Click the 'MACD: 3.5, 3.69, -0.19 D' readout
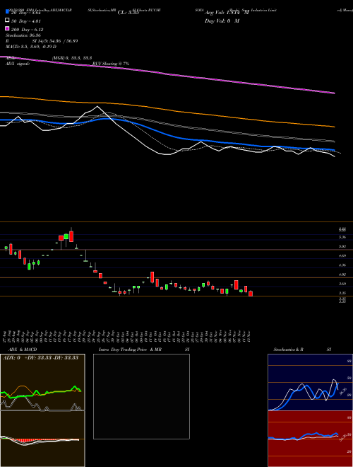This screenshot has width=353, height=467. click(x=31, y=47)
